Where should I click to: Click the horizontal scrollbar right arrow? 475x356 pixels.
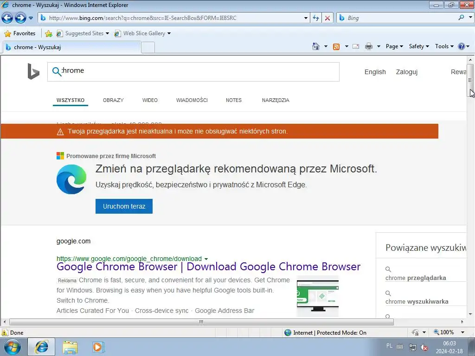coord(462,322)
